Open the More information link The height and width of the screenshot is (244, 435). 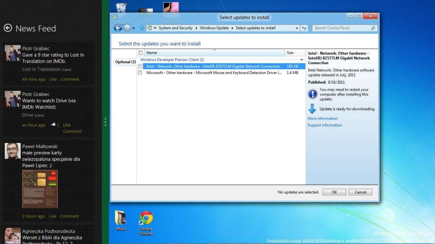click(x=322, y=118)
